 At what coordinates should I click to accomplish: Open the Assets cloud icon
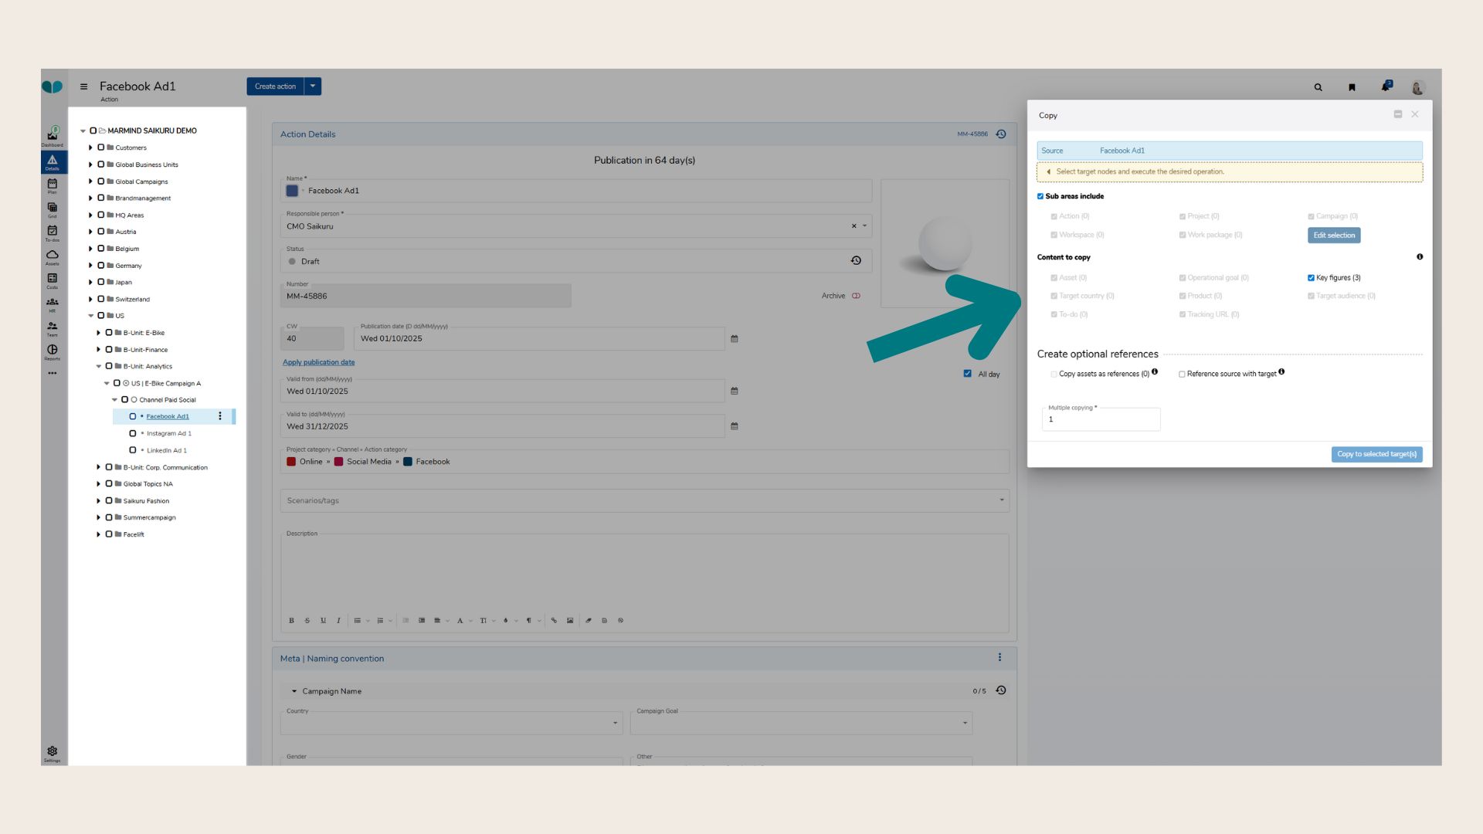point(53,256)
